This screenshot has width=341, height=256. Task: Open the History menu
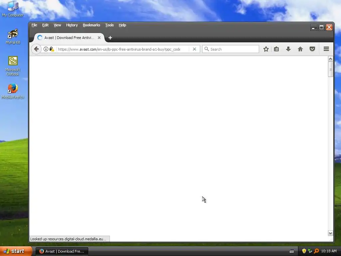72,25
